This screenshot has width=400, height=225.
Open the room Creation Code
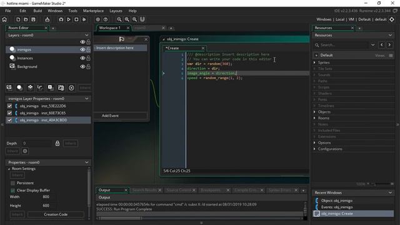tap(56, 214)
